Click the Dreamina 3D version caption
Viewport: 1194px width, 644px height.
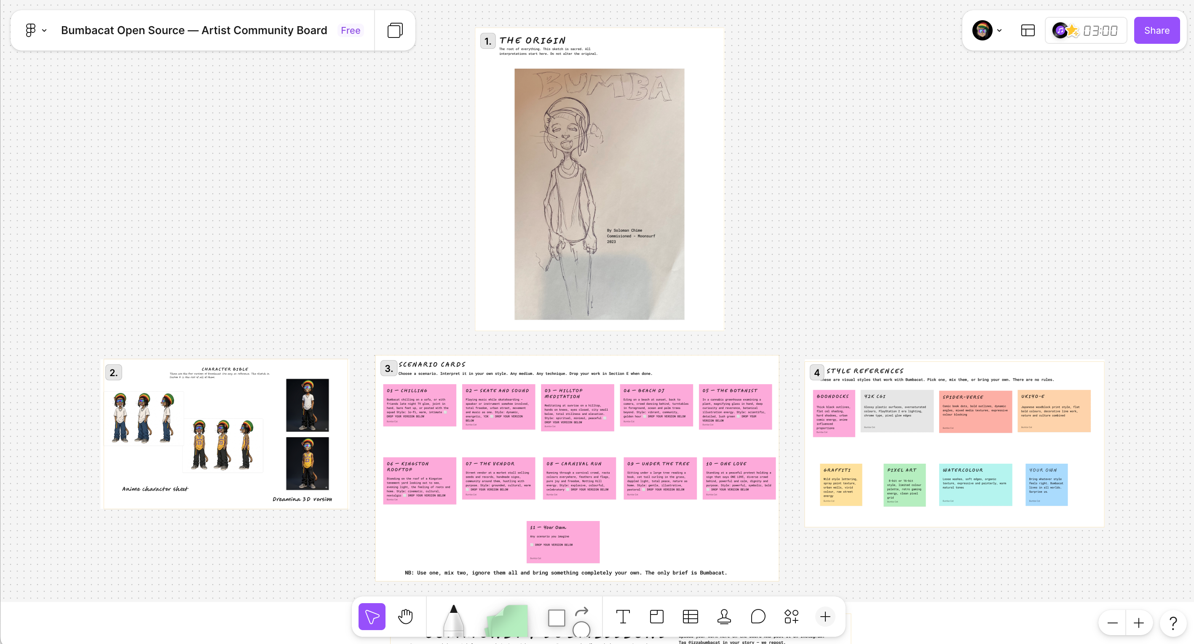(302, 499)
